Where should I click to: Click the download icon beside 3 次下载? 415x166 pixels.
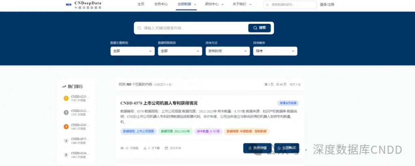145,148
